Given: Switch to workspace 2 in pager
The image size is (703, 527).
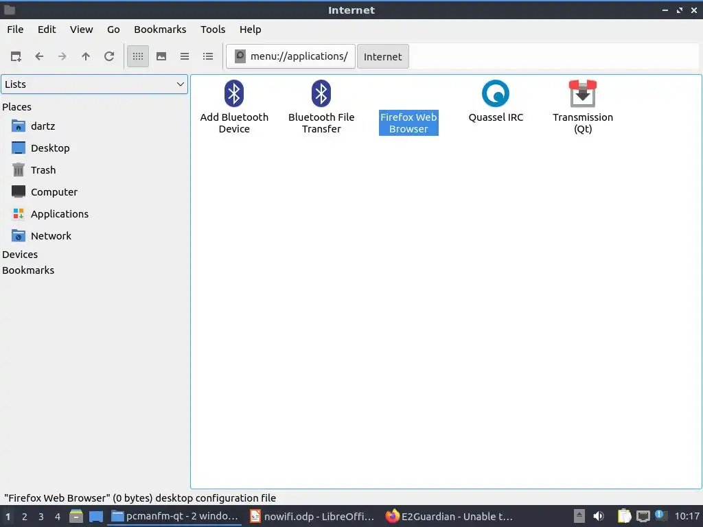Looking at the screenshot, I should [25, 517].
